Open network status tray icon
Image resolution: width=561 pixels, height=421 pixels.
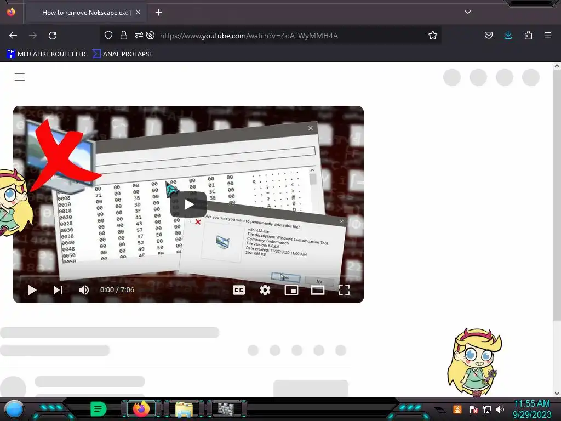(x=487, y=409)
